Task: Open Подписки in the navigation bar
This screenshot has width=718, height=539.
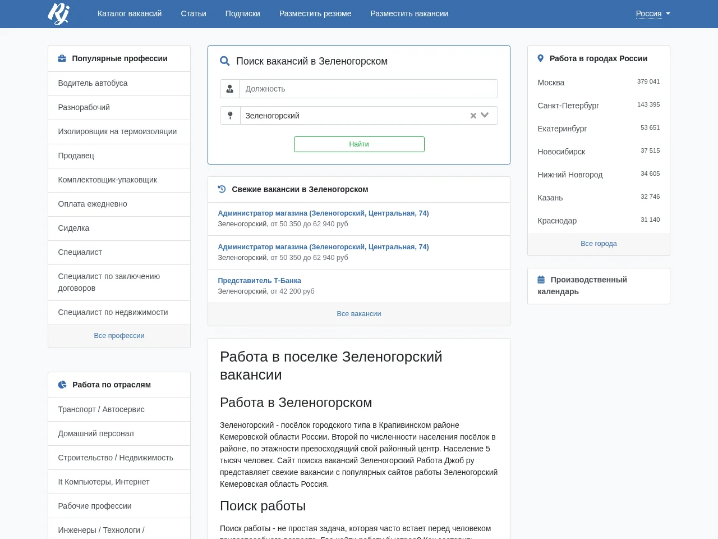Action: click(243, 13)
